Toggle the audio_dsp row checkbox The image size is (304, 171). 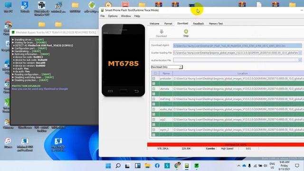tap(154, 109)
